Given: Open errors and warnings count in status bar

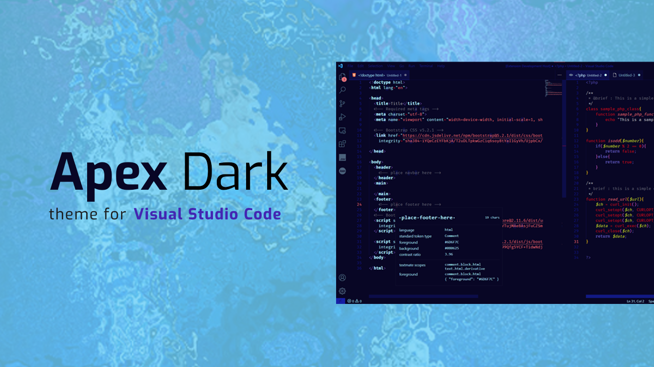Looking at the screenshot, I should (x=354, y=301).
